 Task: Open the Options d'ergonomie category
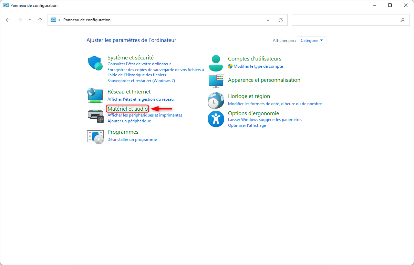(253, 113)
